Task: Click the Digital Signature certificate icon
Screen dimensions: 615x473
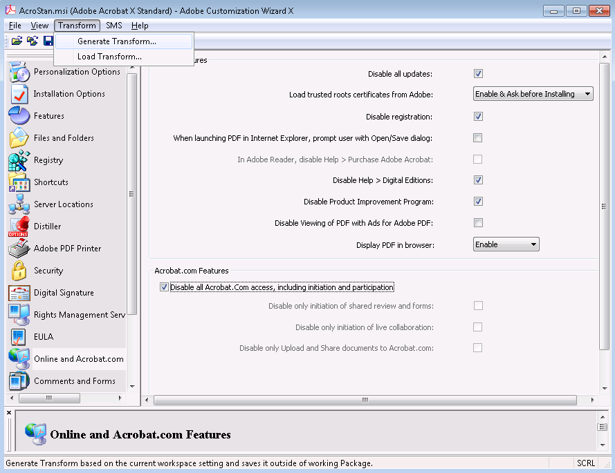Action: [19, 293]
